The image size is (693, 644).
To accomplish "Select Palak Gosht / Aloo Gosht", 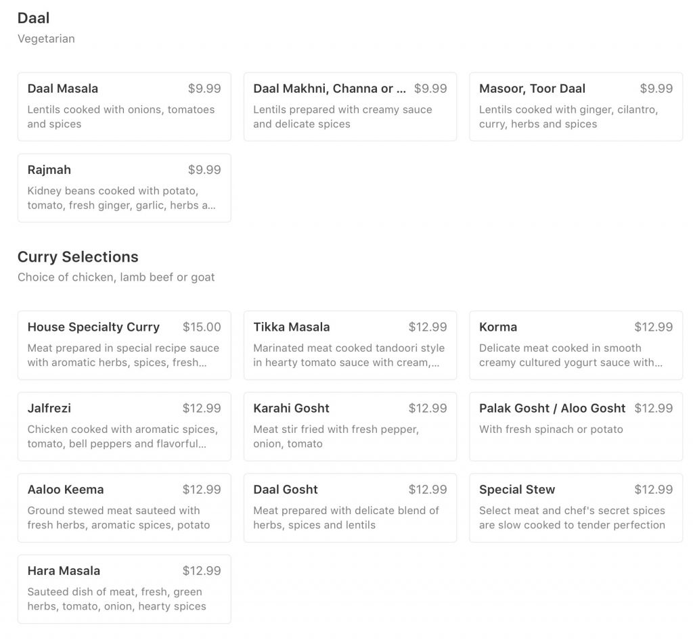I will click(576, 426).
